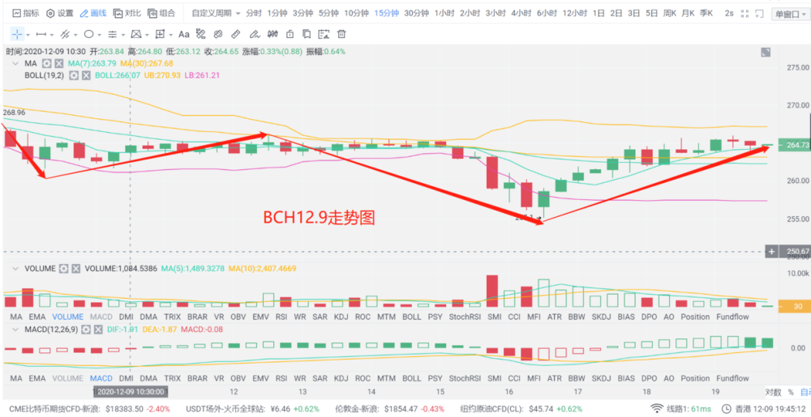Open settings gear for VOLUME indicator

point(64,269)
